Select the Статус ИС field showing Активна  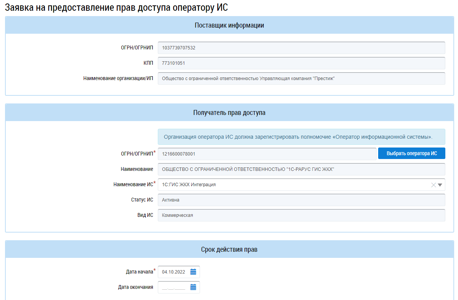(x=301, y=200)
